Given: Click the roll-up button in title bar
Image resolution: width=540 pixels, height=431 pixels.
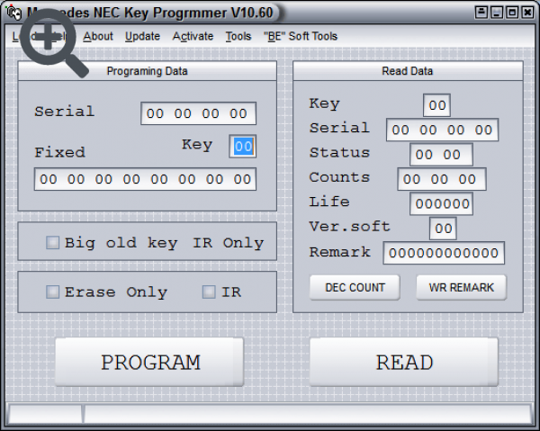Looking at the screenshot, I should 481,12.
